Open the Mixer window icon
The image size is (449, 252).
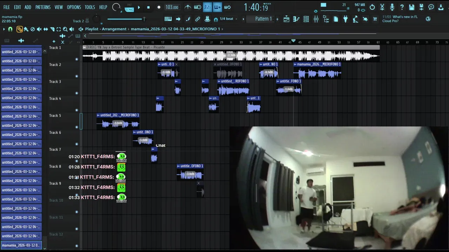[316, 19]
